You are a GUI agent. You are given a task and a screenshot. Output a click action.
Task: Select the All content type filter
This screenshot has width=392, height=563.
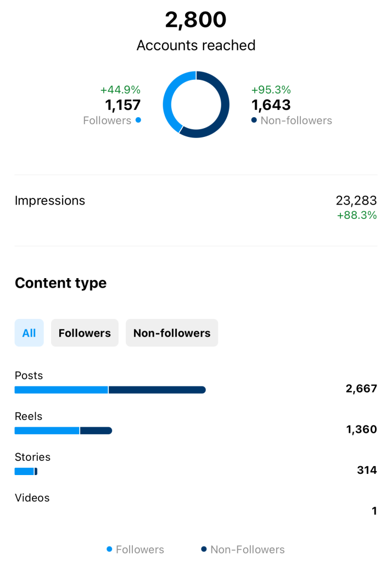click(29, 333)
